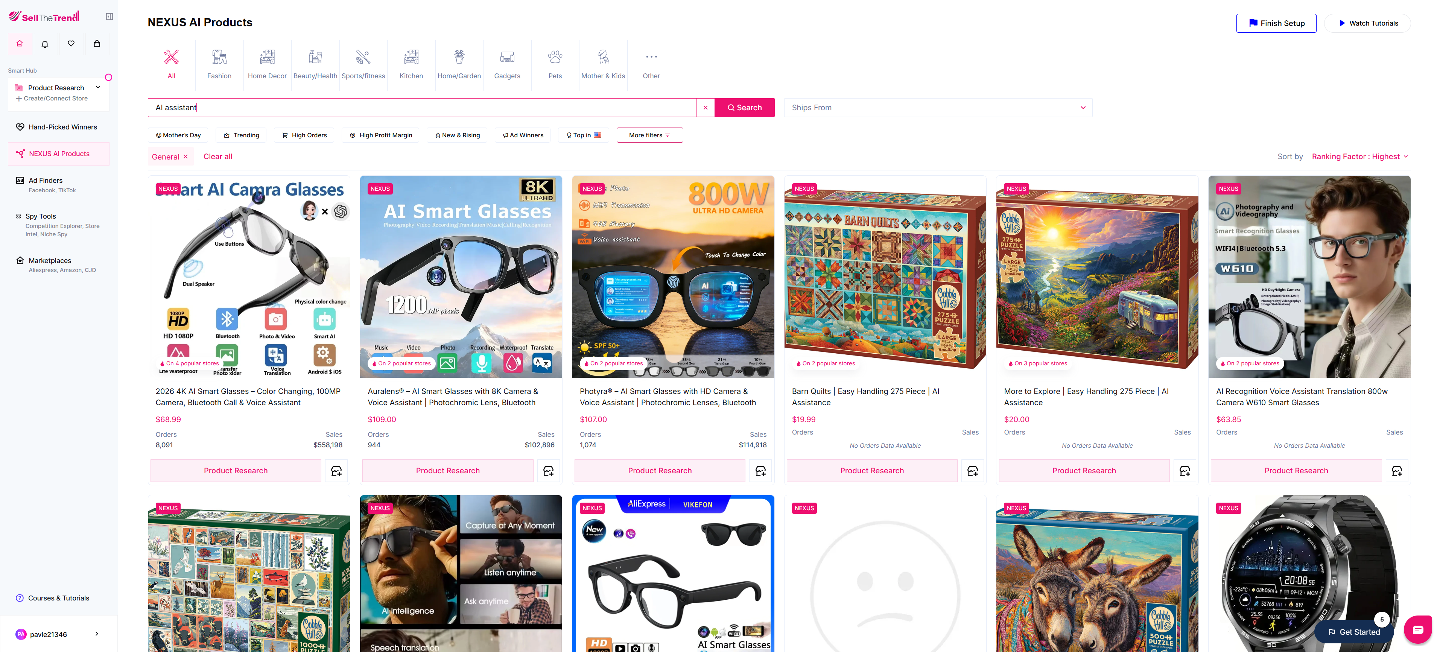The width and height of the screenshot is (1440, 652).
Task: Toggle the Trending filter chip
Action: (241, 135)
